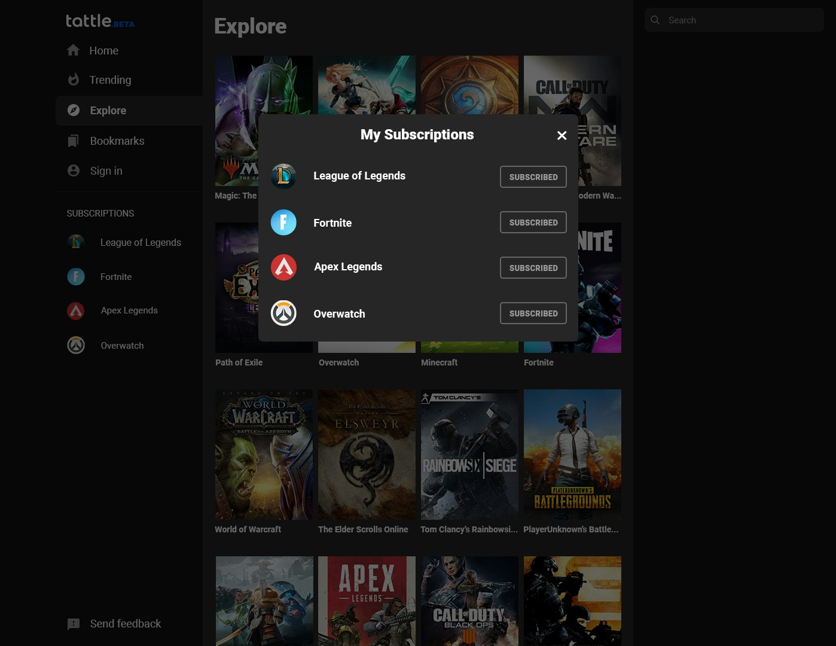Screen dimensions: 836x646
Task: Click Send feedback at sidebar bottom
Action: pos(126,624)
